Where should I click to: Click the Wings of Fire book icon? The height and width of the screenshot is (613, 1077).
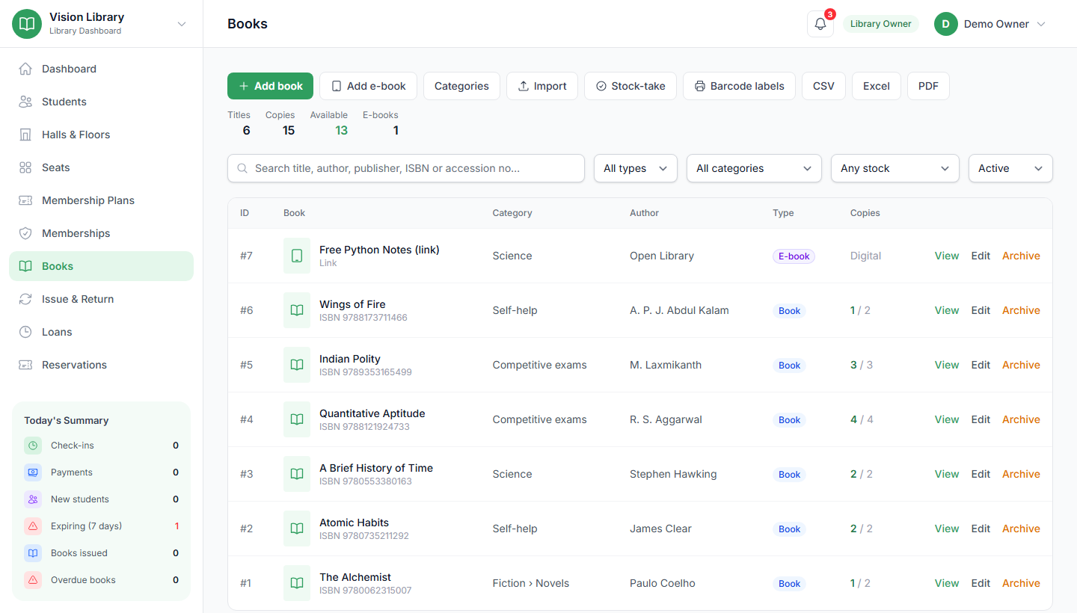point(297,310)
